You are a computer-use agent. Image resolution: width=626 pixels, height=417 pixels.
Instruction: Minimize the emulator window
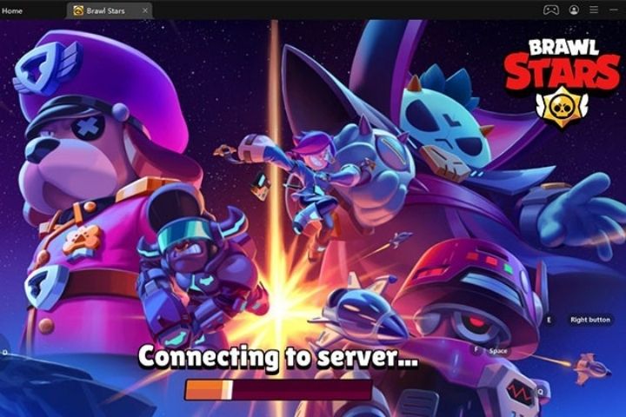(614, 10)
